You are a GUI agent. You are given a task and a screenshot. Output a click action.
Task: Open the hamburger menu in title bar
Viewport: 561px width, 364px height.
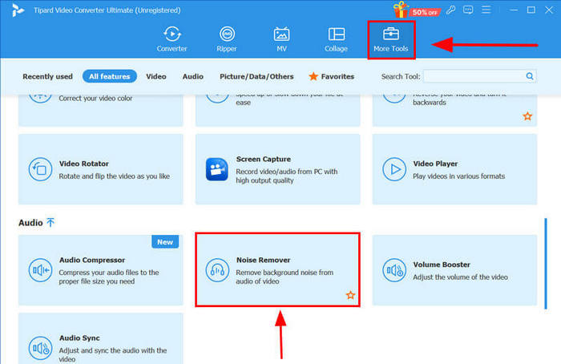(x=486, y=10)
